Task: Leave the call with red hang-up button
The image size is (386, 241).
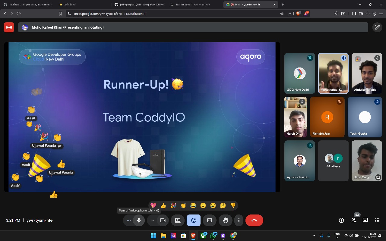Action: [x=254, y=220]
